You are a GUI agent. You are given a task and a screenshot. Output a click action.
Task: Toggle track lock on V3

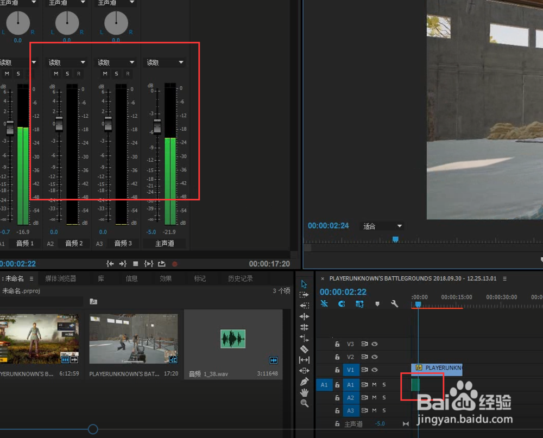(337, 344)
